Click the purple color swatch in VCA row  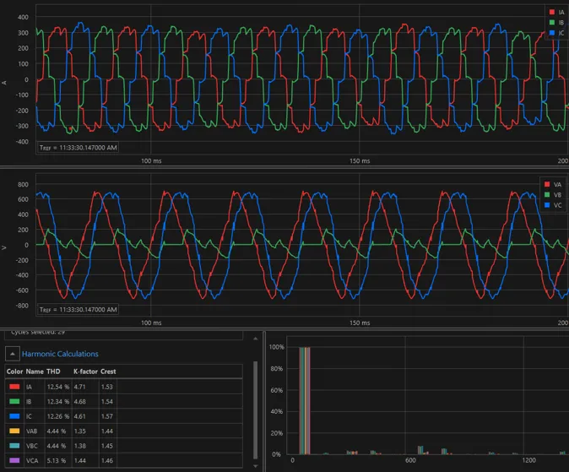[14, 460]
